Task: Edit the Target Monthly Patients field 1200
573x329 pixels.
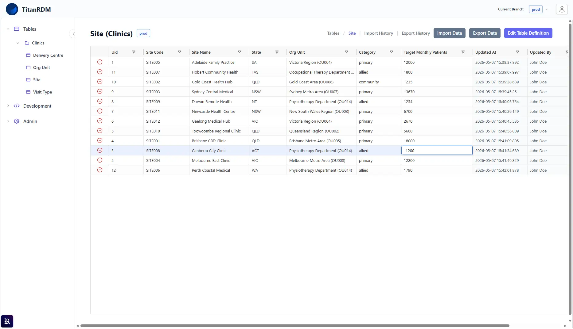Action: [x=437, y=151]
